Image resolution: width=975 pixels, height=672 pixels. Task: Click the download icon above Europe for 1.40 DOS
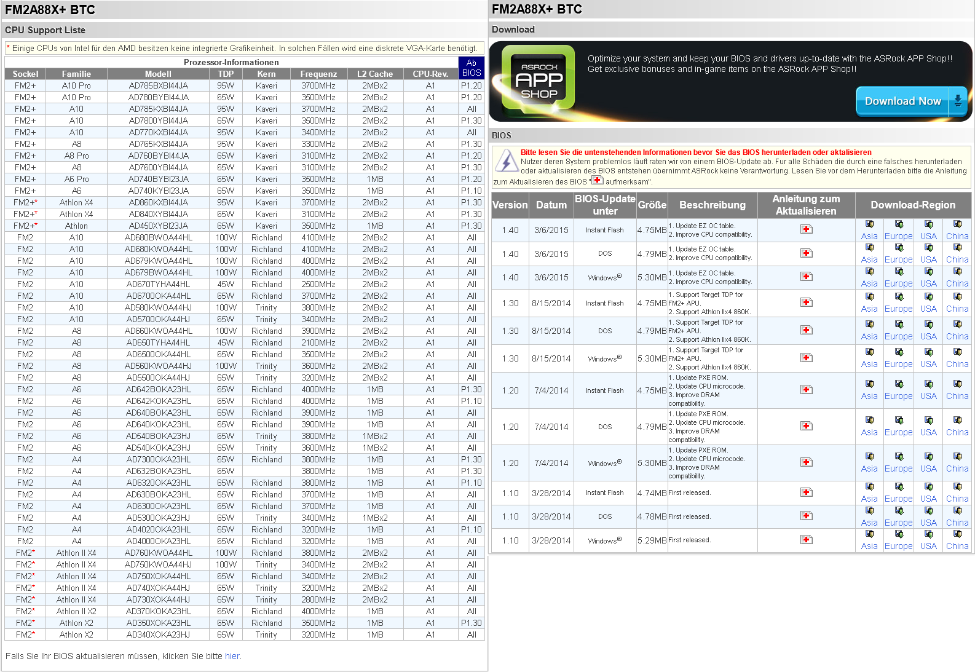click(899, 248)
